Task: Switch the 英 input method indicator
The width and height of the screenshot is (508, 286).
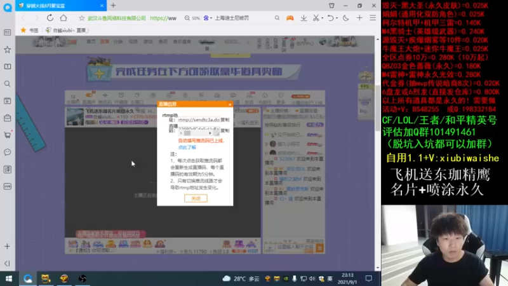Action: pos(330,278)
